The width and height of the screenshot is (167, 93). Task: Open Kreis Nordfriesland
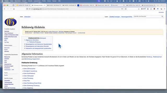(x=29, y=73)
